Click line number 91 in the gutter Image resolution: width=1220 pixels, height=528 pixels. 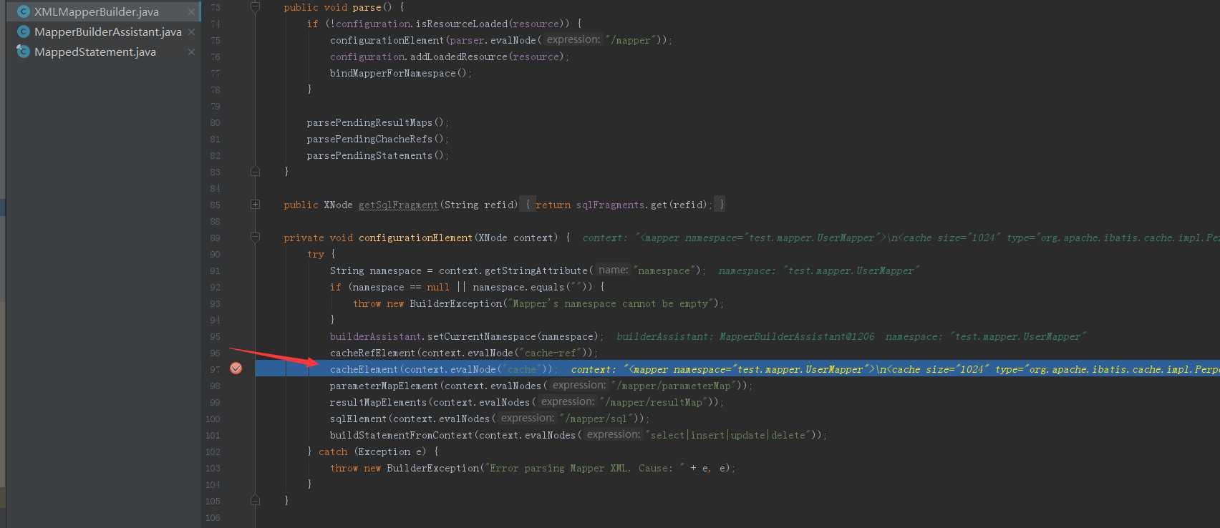[x=215, y=271]
